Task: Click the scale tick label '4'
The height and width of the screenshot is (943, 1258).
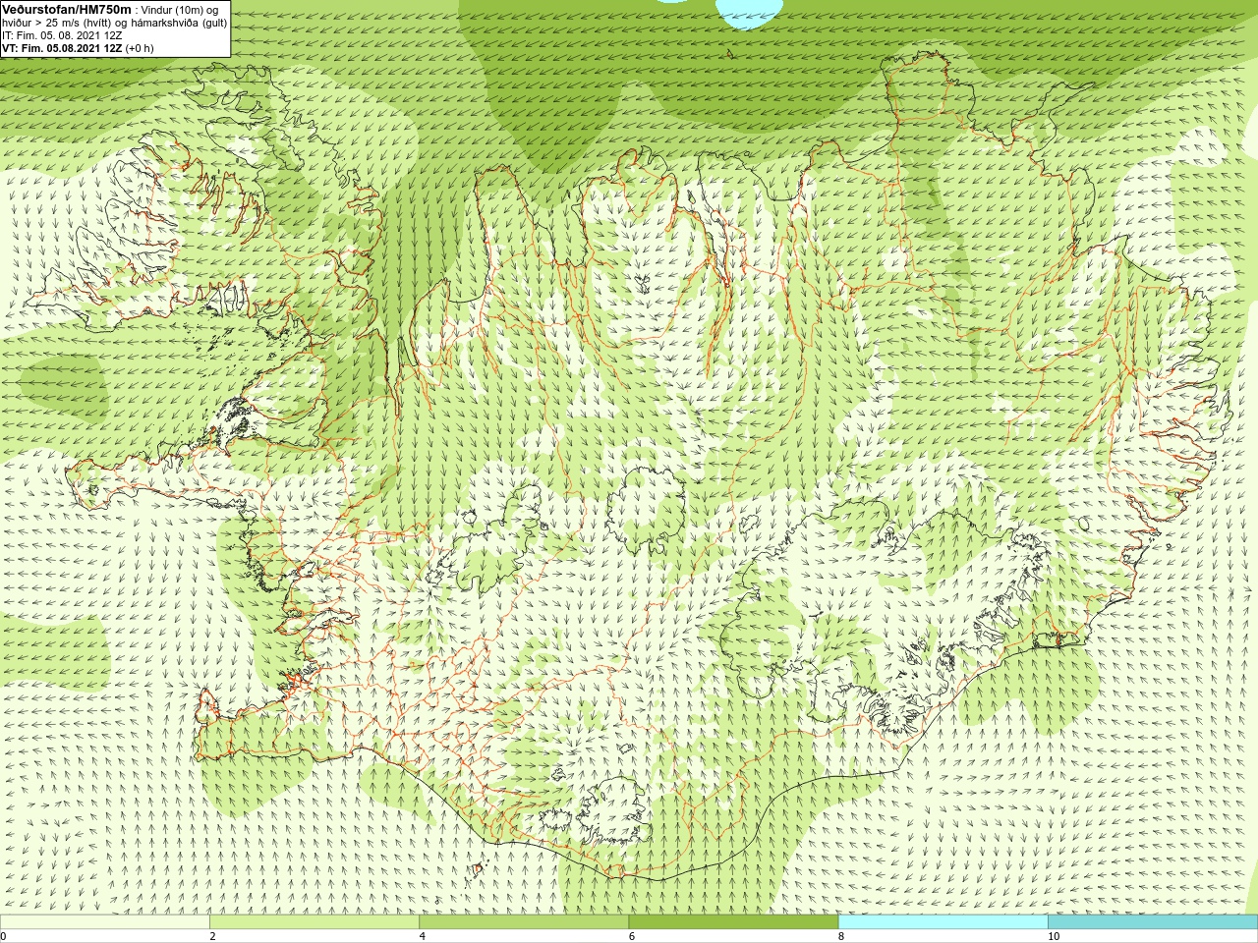Action: point(422,936)
